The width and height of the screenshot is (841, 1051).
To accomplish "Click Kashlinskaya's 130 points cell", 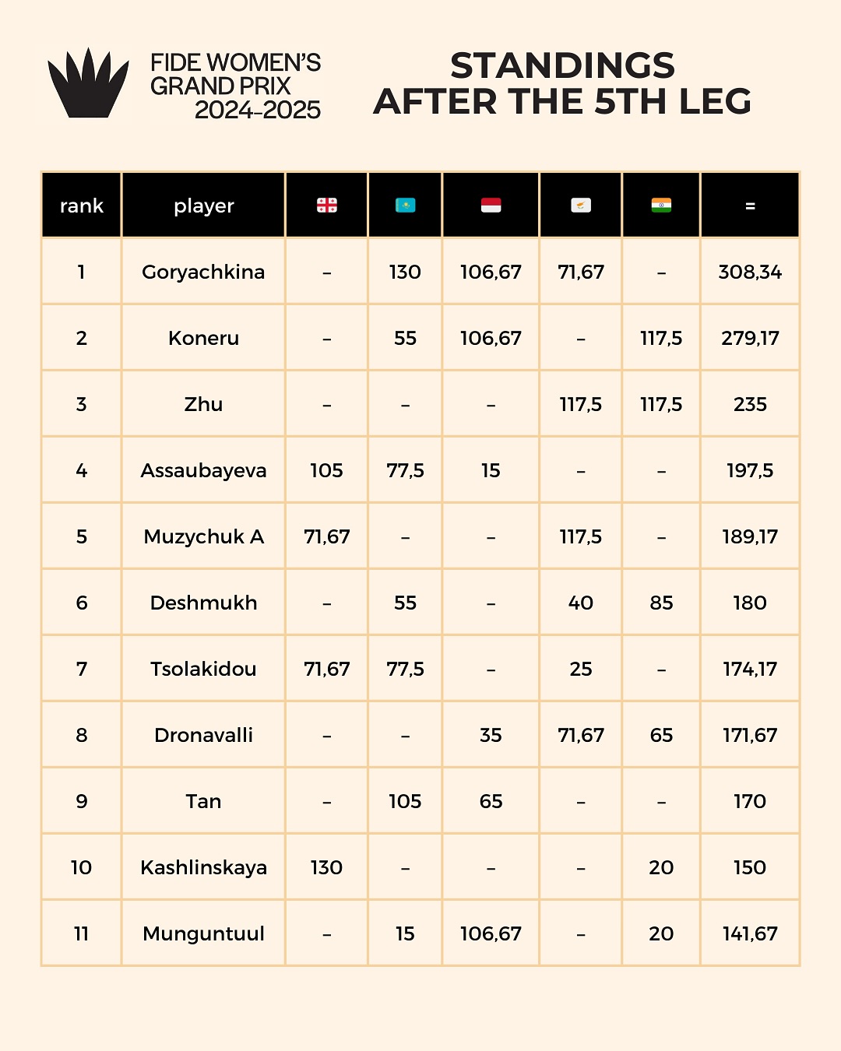I will click(x=326, y=867).
